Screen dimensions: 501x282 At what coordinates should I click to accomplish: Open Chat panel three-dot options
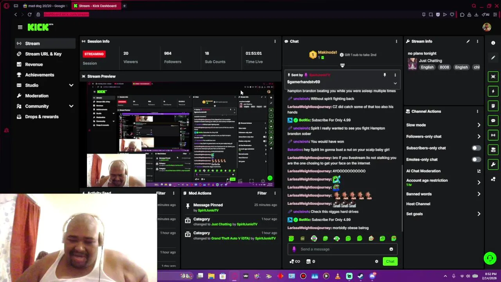tap(396, 41)
